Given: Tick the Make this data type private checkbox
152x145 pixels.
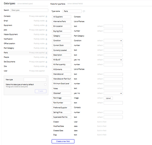Looking at the screenshot, I should click(x=45, y=84).
